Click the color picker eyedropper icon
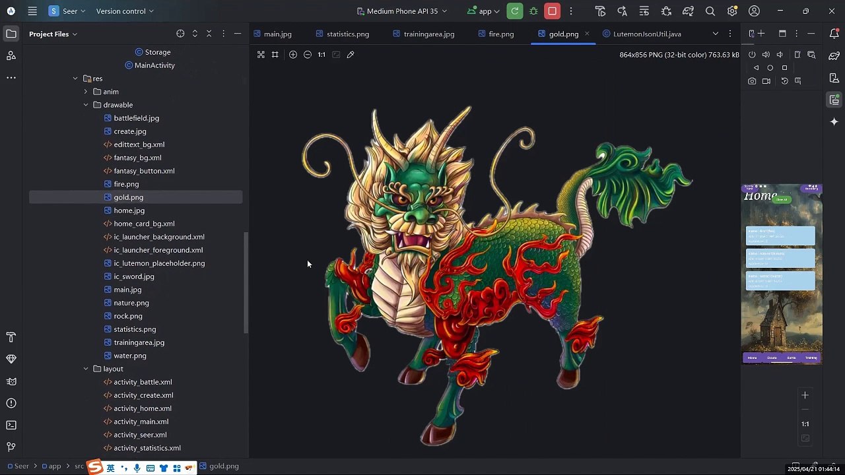 click(x=351, y=55)
